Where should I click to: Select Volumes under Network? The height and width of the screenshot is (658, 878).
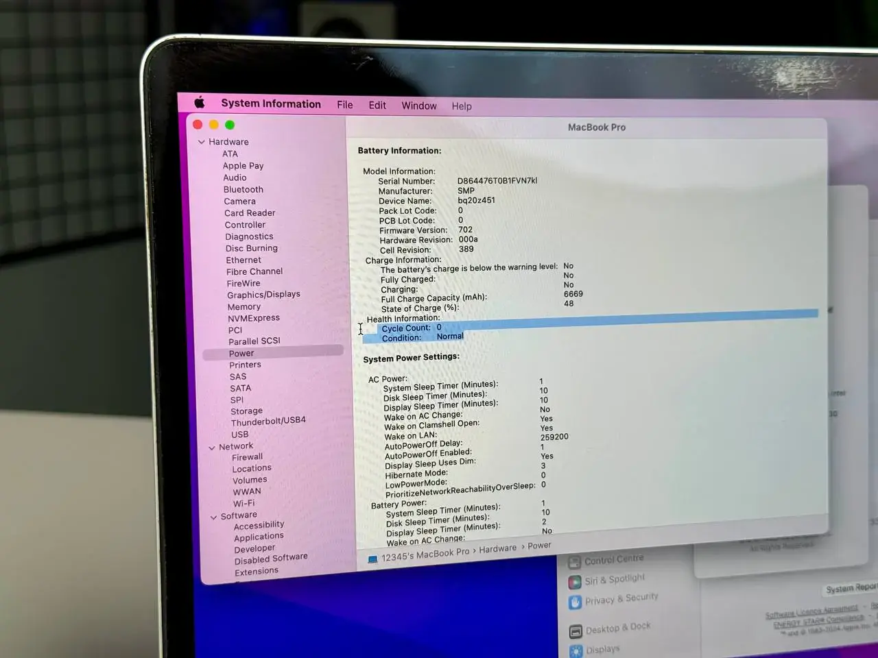coord(250,480)
